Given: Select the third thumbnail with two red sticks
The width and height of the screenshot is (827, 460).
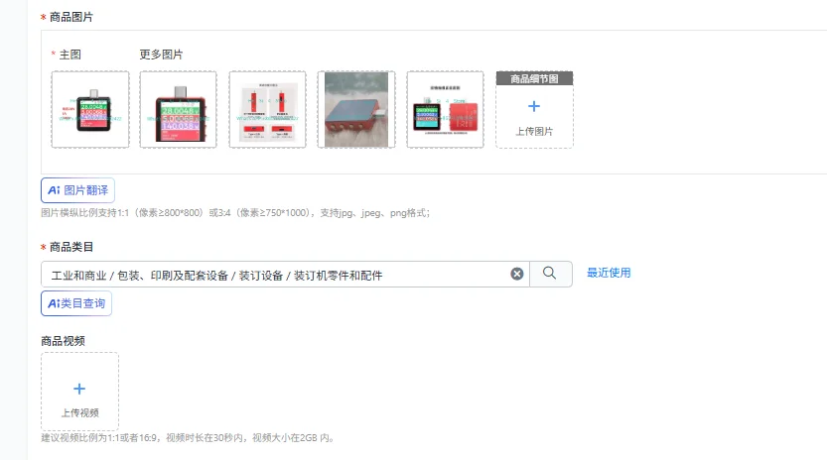Looking at the screenshot, I should (x=267, y=110).
